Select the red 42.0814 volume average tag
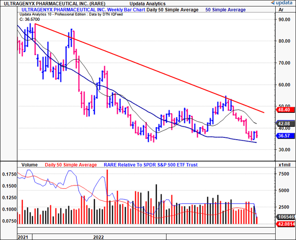 pyautogui.click(x=285, y=224)
